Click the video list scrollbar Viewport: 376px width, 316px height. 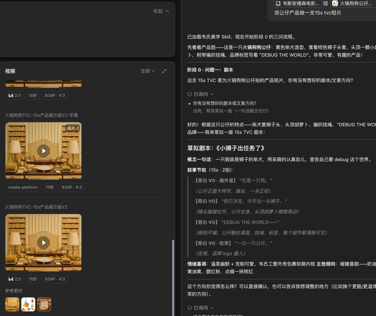pos(173,277)
